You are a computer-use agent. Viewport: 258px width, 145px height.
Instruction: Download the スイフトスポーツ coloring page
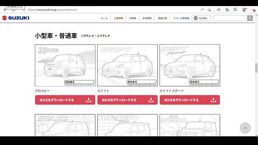pyautogui.click(x=190, y=100)
